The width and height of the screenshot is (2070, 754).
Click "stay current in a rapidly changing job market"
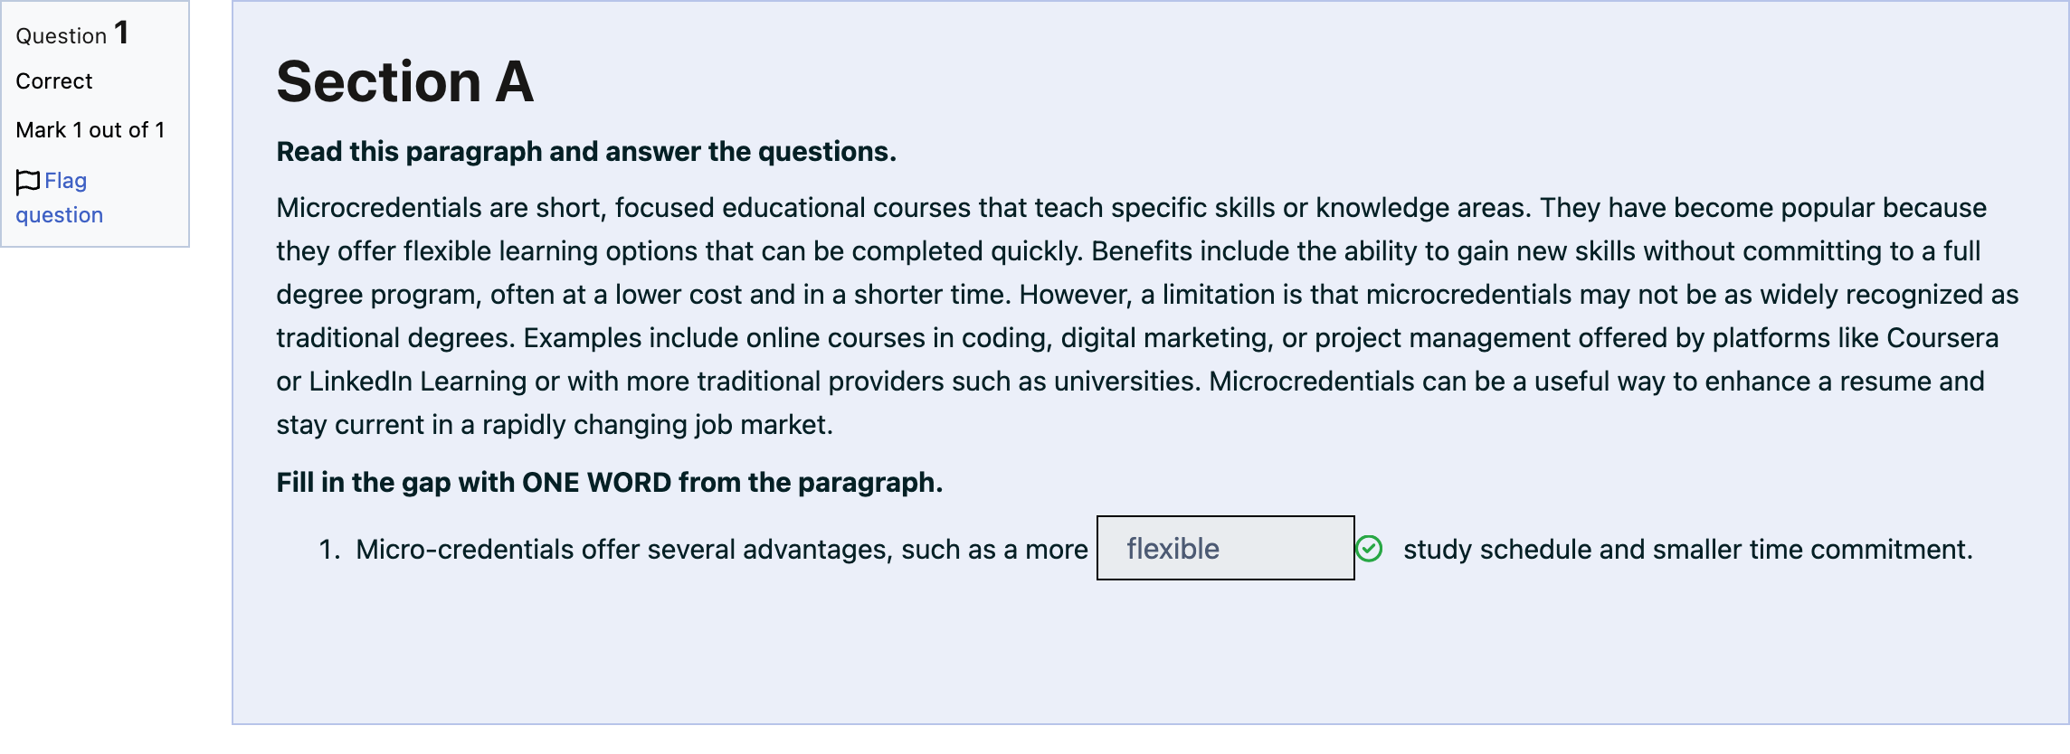click(x=554, y=425)
